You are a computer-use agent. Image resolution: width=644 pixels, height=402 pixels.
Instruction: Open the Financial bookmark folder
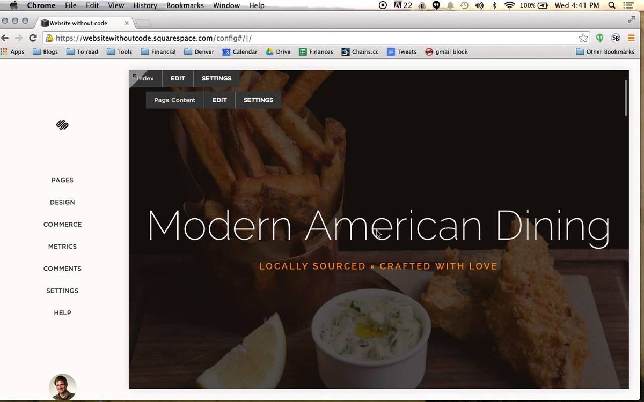pyautogui.click(x=158, y=52)
